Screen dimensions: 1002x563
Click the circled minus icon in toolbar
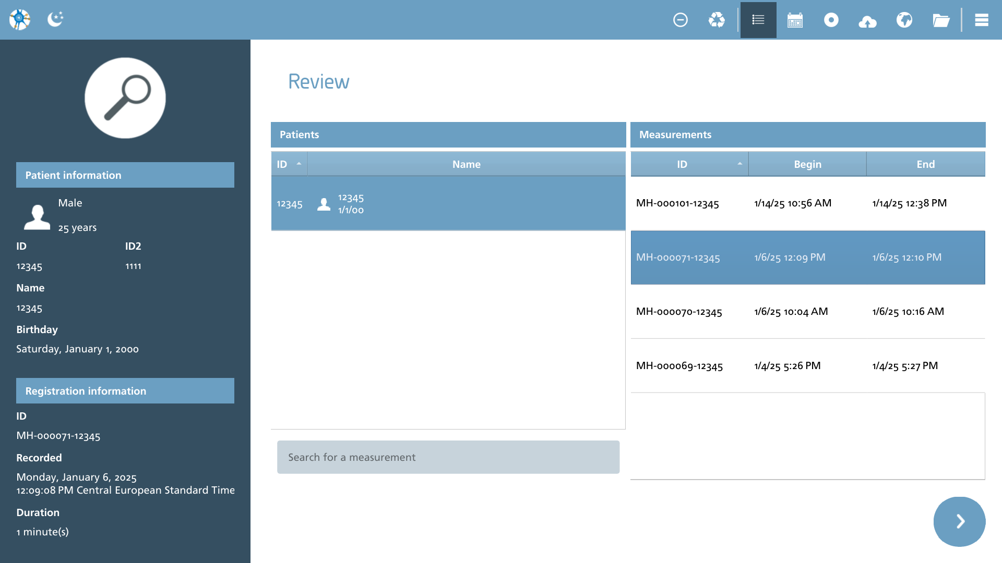point(681,20)
